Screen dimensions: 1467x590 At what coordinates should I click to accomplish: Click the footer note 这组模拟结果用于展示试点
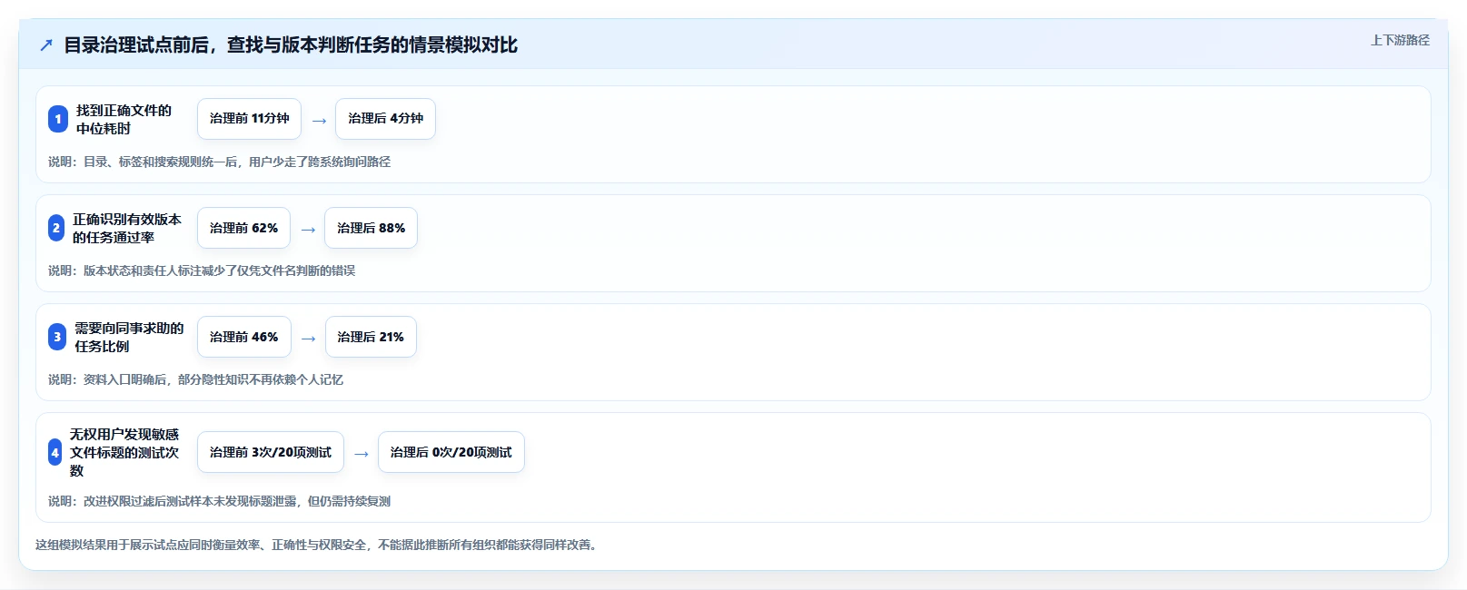318,545
